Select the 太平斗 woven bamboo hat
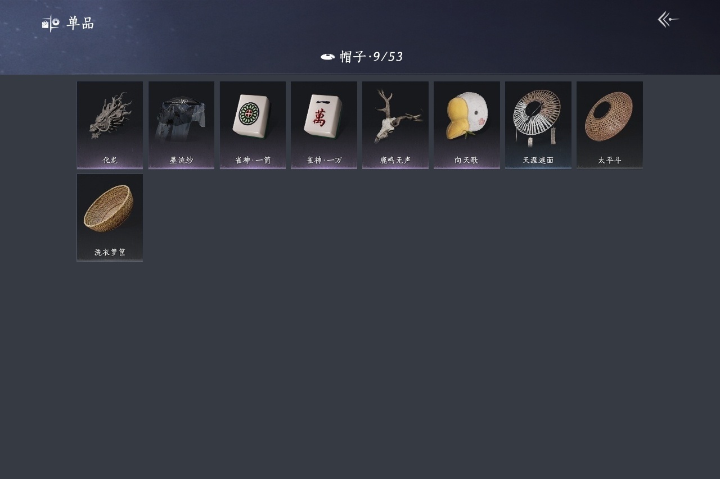Viewport: 720px width, 479px height. [x=610, y=125]
